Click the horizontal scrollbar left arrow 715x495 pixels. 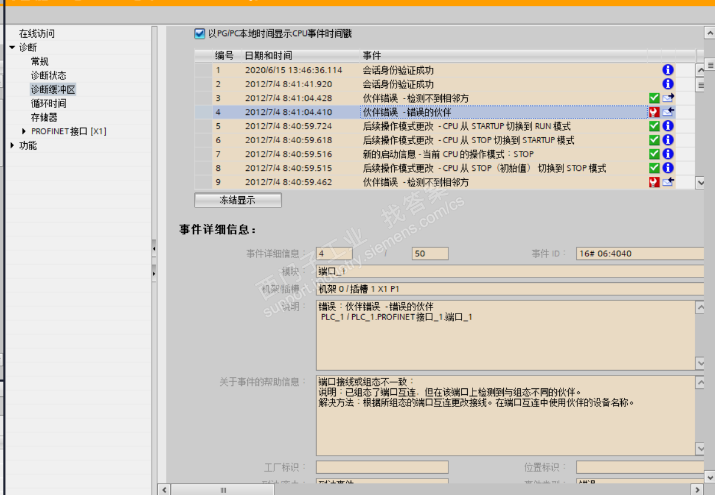pyautogui.click(x=165, y=490)
